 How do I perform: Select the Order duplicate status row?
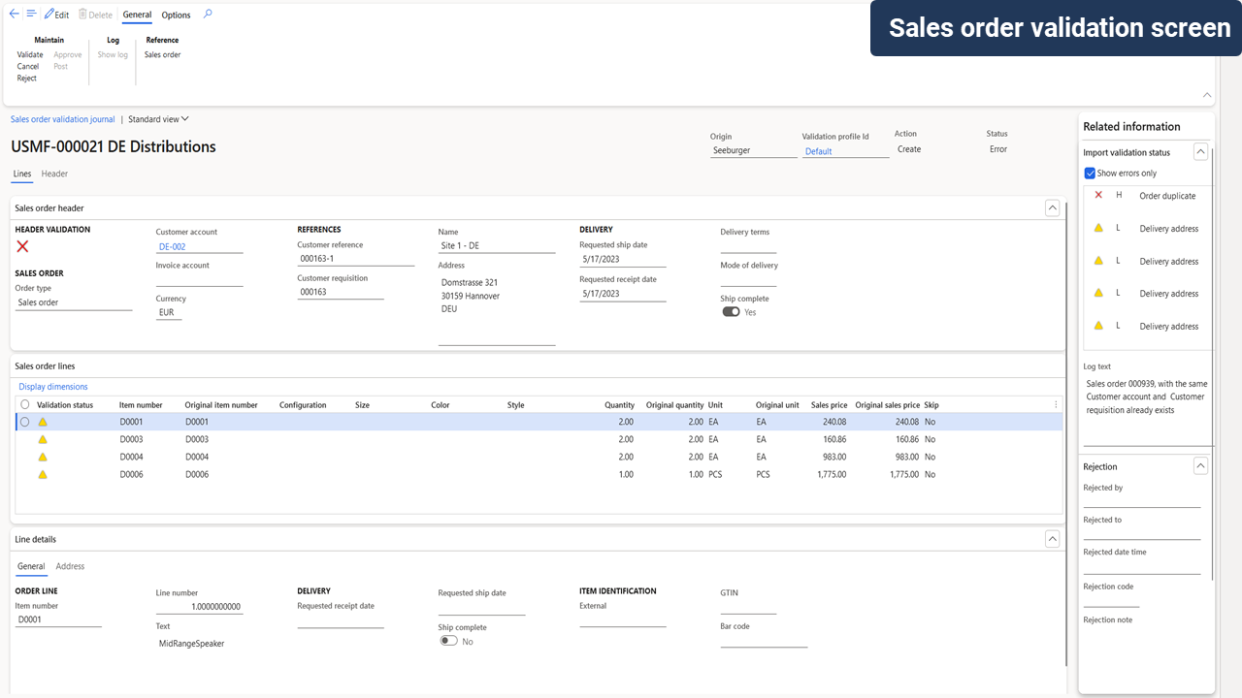pyautogui.click(x=1148, y=196)
